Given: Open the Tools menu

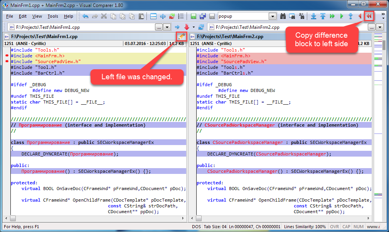Looking at the screenshot, I should point(53,17).
